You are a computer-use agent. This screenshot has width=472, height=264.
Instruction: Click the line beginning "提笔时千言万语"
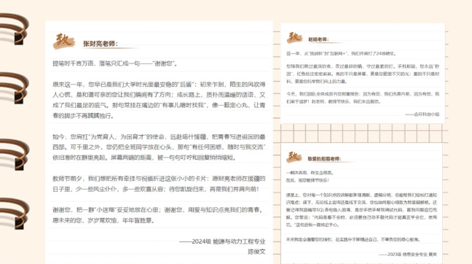click(115, 63)
